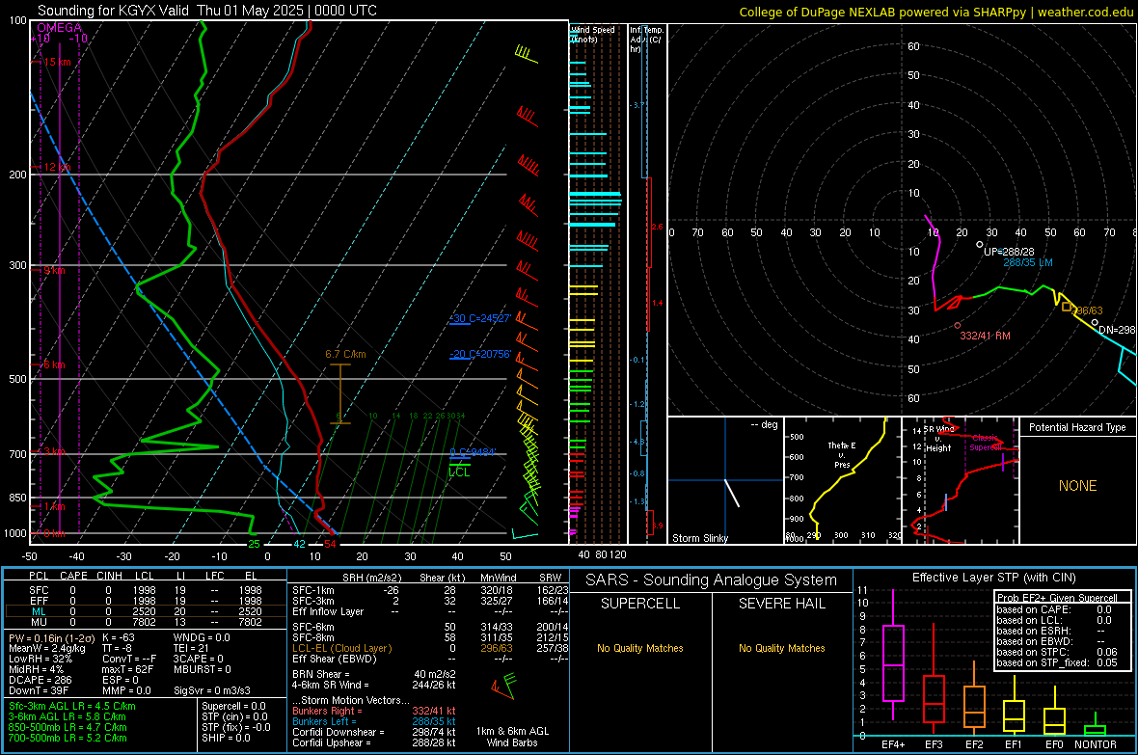Click the Theta-E v. Pres inset label
The height and width of the screenshot is (755, 1138).
pyautogui.click(x=842, y=454)
